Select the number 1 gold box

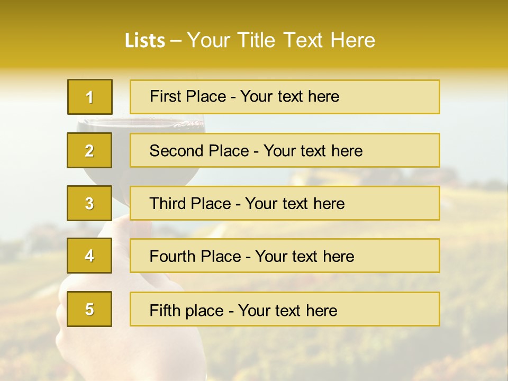90,97
